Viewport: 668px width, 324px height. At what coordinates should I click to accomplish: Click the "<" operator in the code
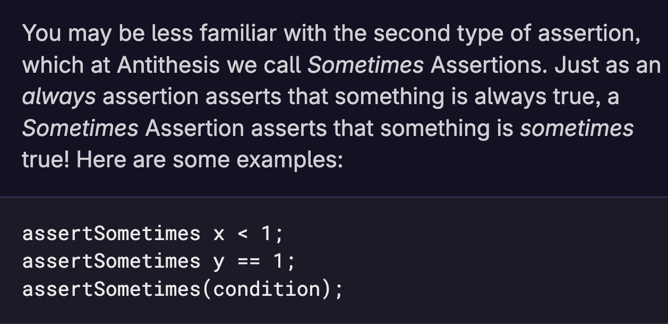(242, 234)
